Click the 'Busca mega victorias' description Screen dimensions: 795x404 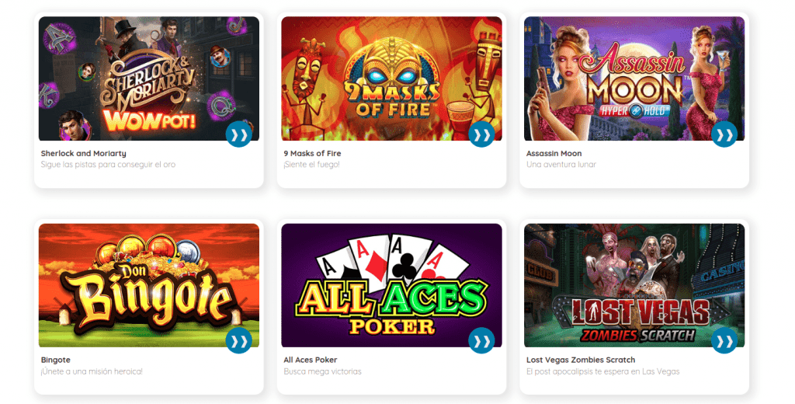point(322,371)
